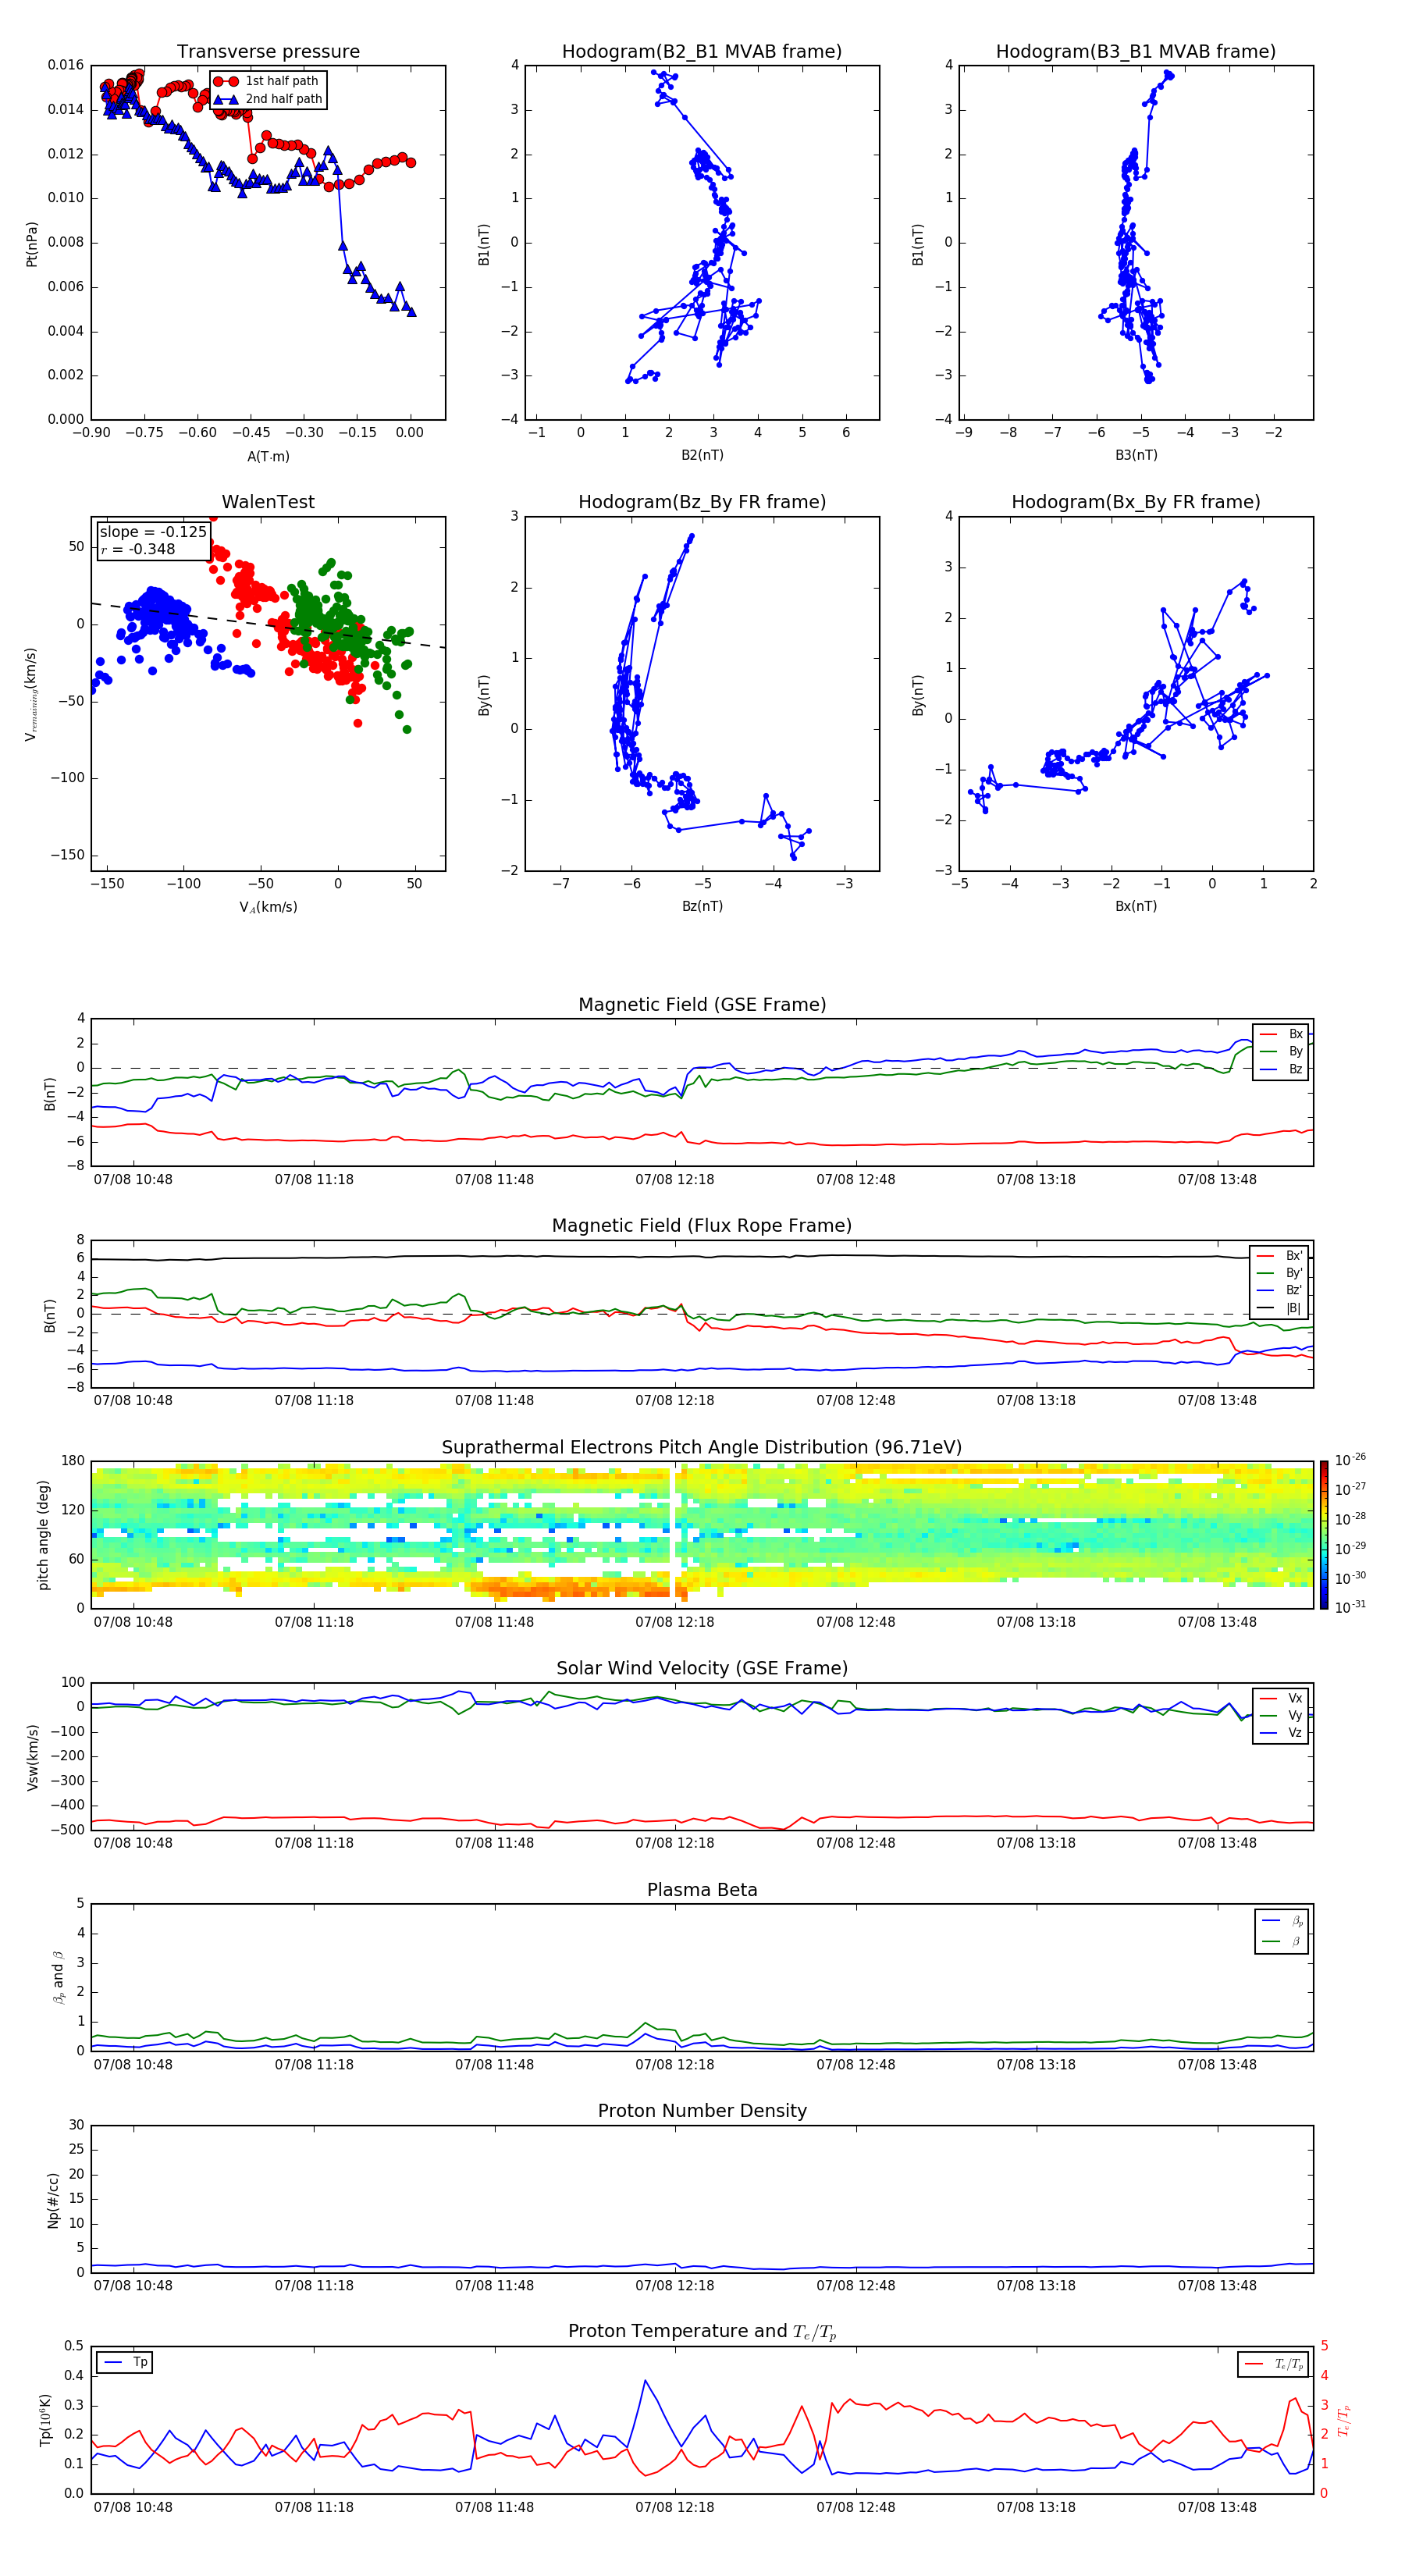The image size is (1405, 2576).
Task: Click the Bz legend entry in GSE Frame panel
Action: (1281, 1069)
